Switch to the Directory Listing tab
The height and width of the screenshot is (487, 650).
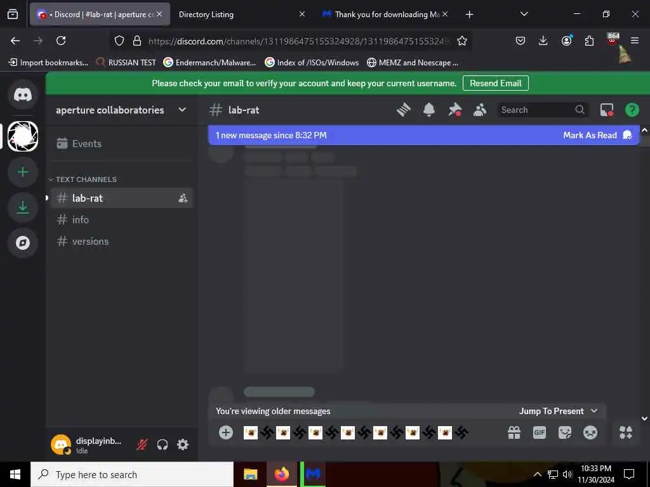(x=242, y=14)
